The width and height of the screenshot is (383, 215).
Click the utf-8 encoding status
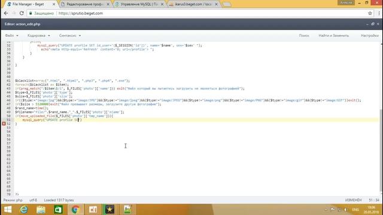tap(33, 200)
